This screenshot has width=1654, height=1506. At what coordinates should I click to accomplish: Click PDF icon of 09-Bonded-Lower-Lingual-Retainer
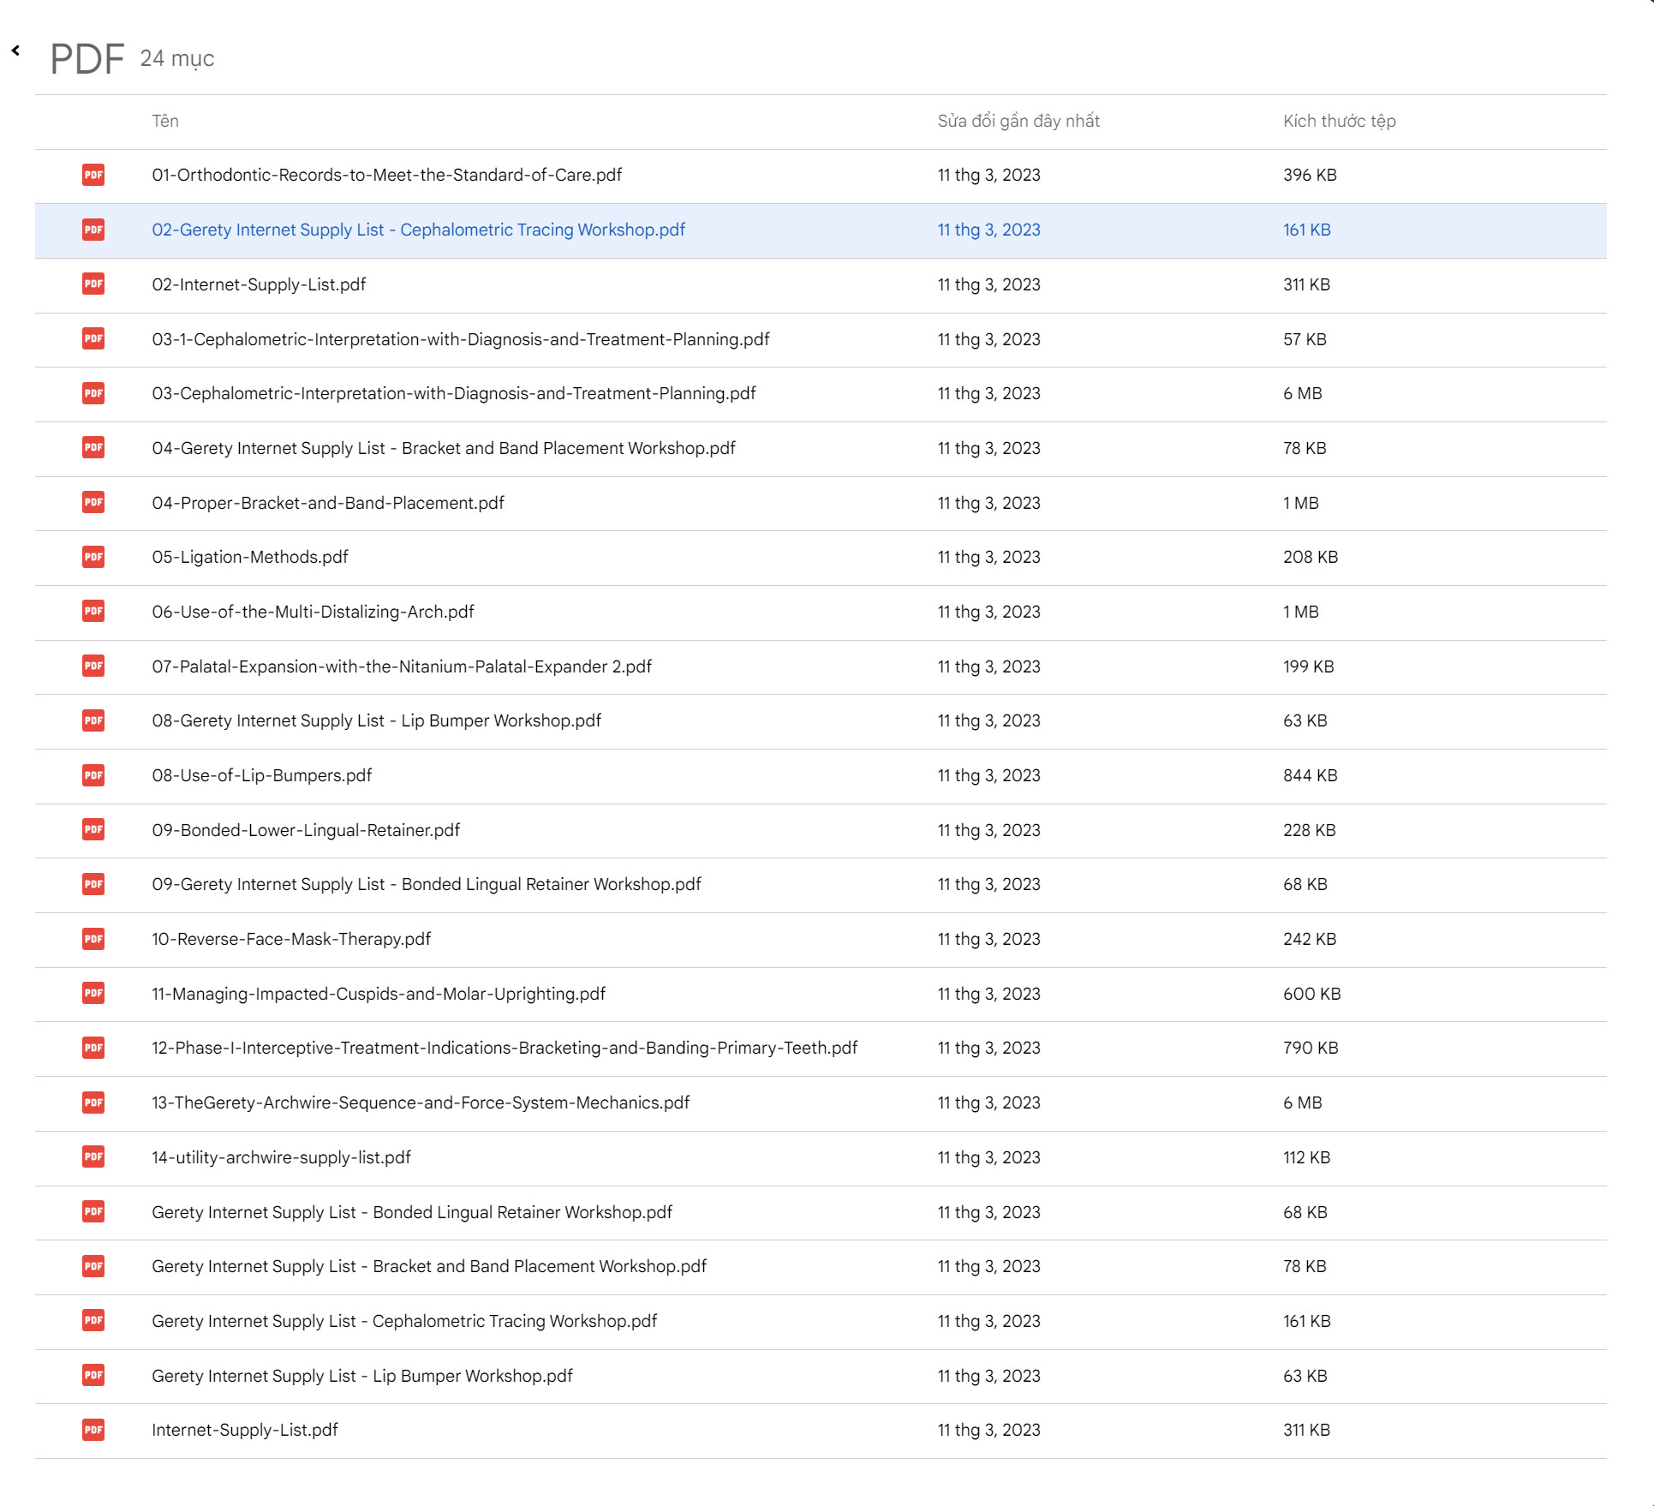[93, 830]
